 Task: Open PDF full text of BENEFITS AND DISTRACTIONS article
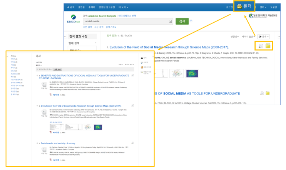pyautogui.click(x=56, y=95)
